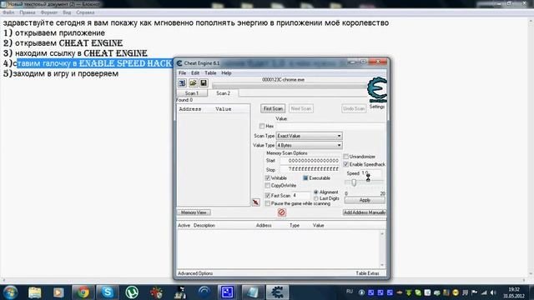
Task: Click Add Address Manually button
Action: (x=365, y=212)
